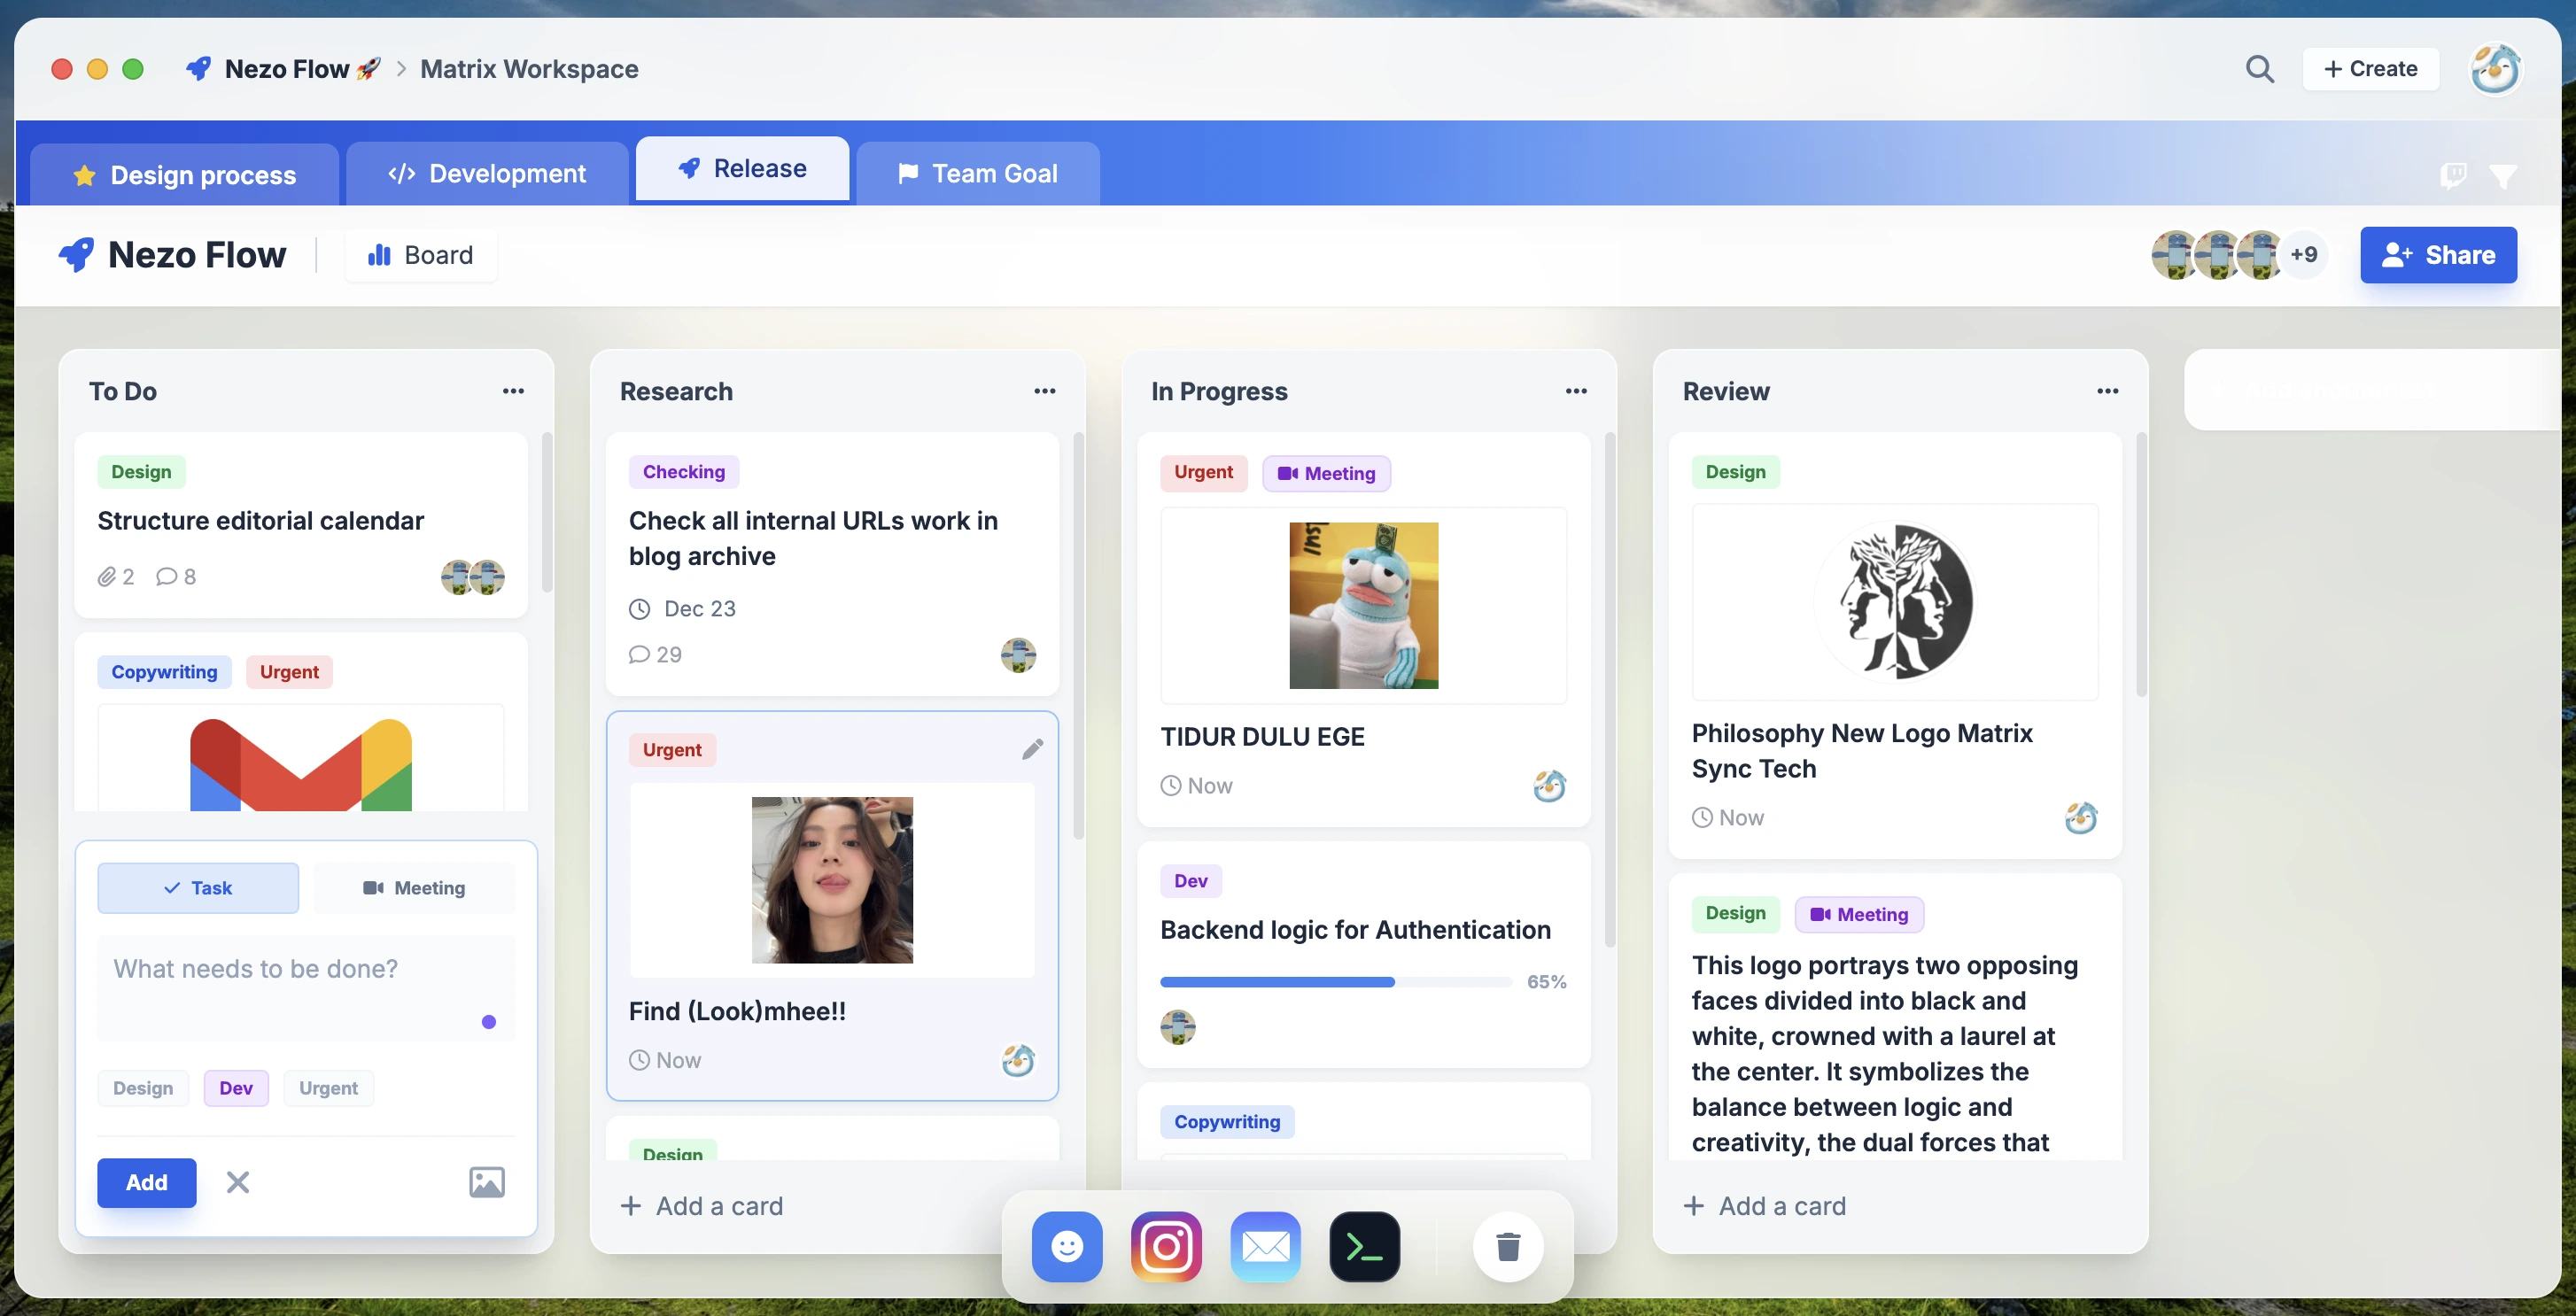Click the Review list scrollbar
This screenshot has width=2576, height=1316.
tap(2141, 564)
